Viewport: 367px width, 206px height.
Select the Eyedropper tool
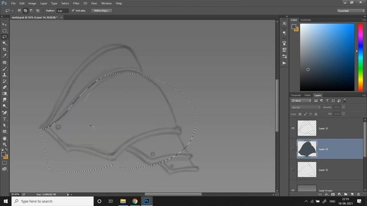tap(5, 56)
